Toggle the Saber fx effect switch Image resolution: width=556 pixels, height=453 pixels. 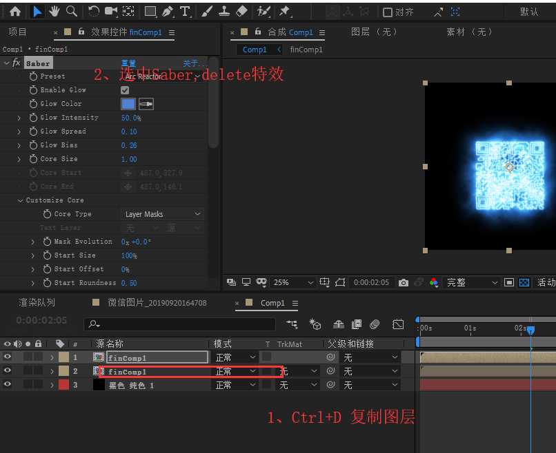click(17, 63)
